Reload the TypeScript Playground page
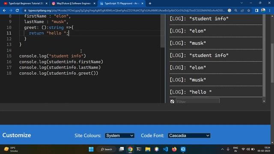The width and height of the screenshot is (274, 154). tap(17, 10)
